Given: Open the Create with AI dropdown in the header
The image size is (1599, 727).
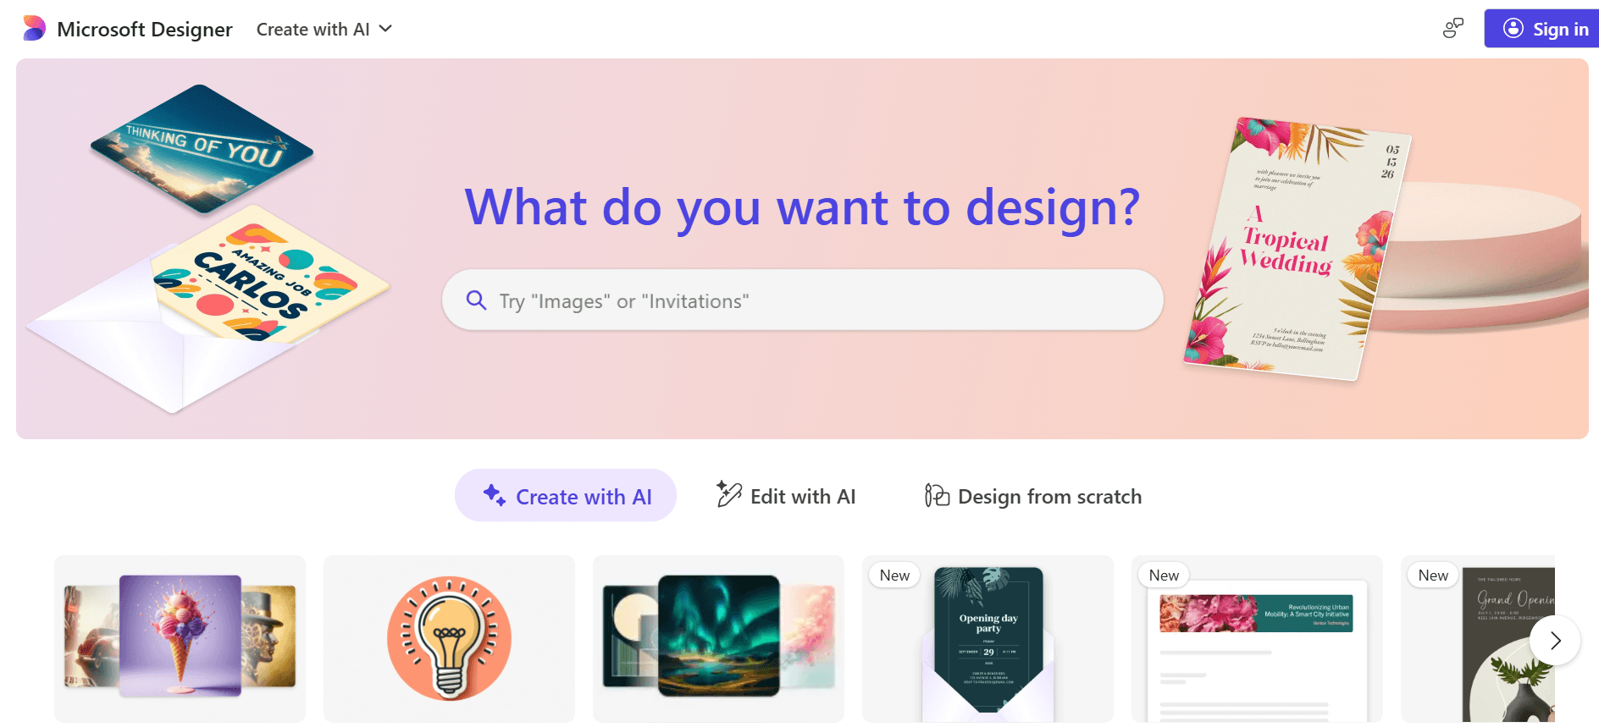Looking at the screenshot, I should (x=313, y=28).
